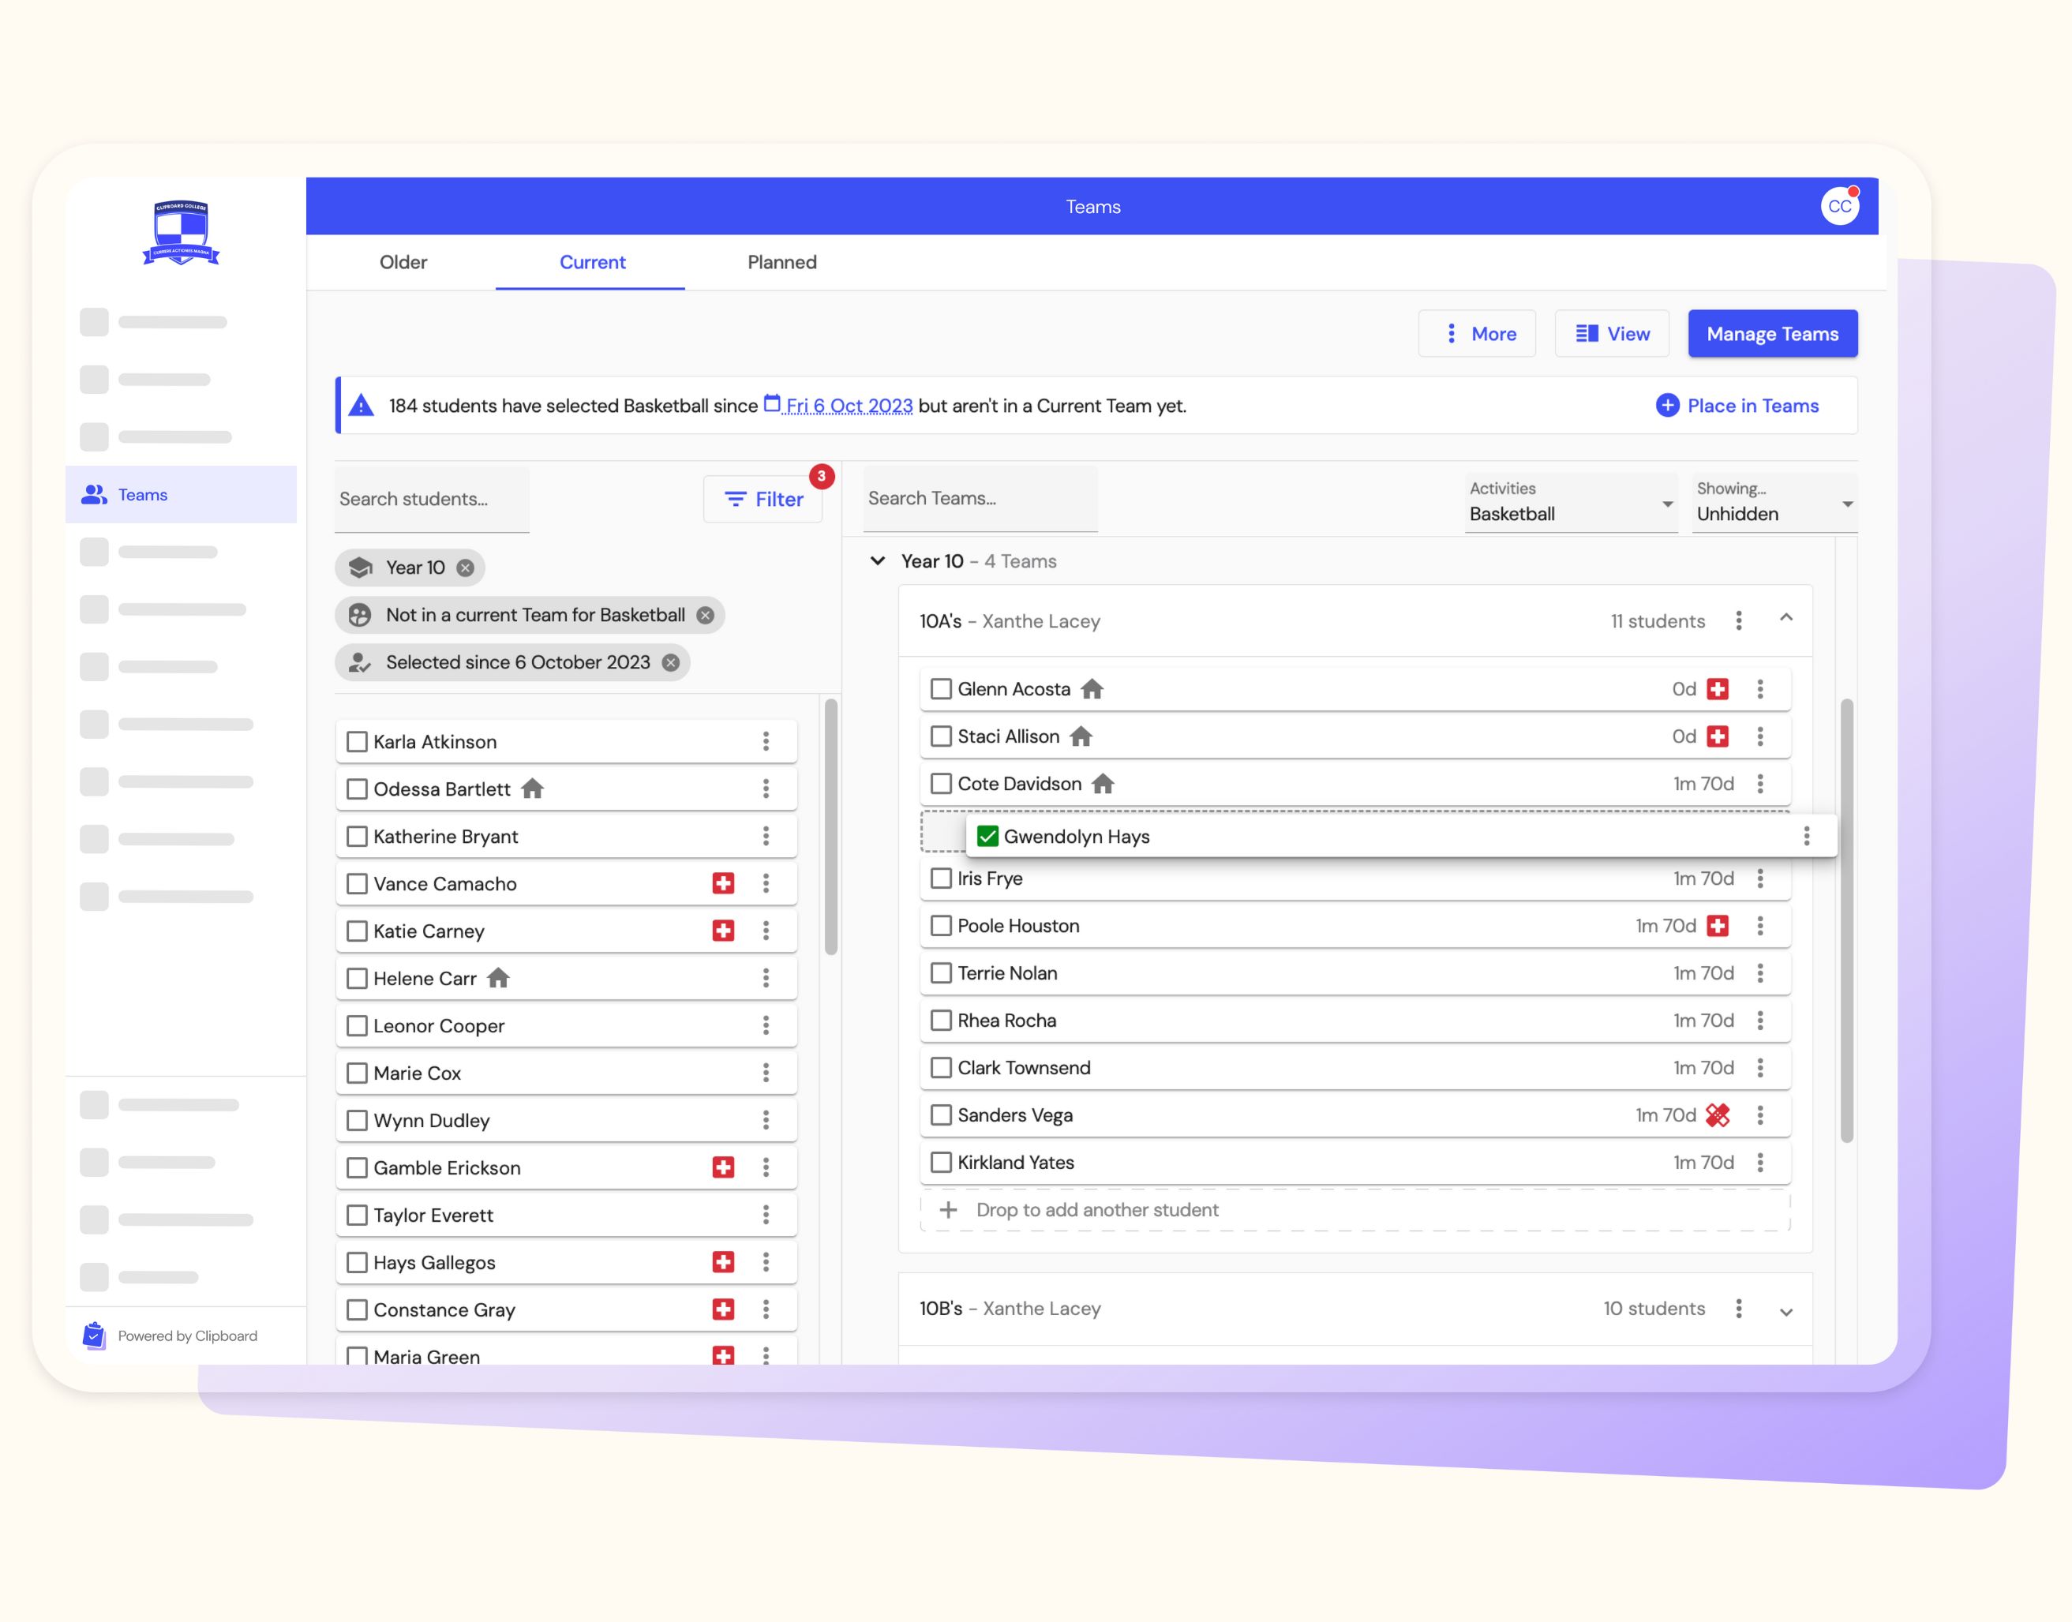Open the Fri 6 Oct 2023 date link

coord(848,406)
